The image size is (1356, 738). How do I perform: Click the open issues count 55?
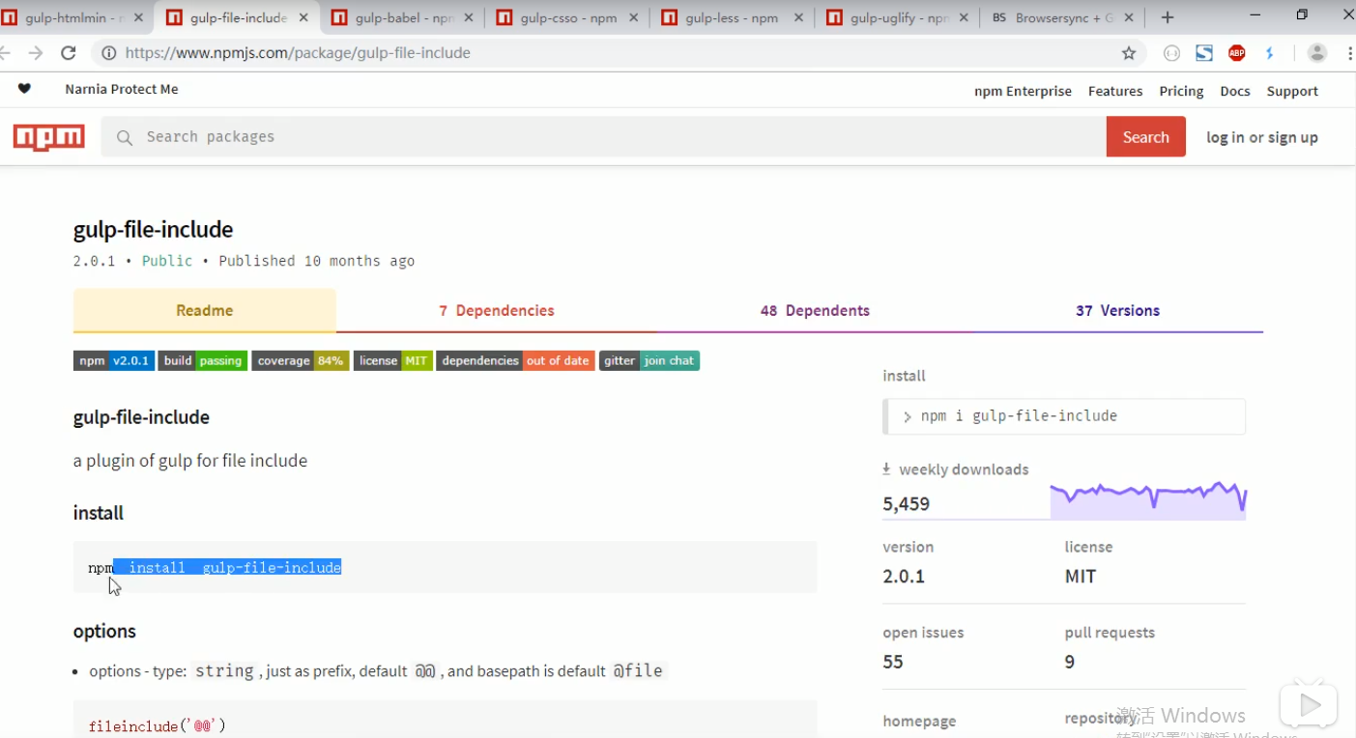tap(893, 662)
